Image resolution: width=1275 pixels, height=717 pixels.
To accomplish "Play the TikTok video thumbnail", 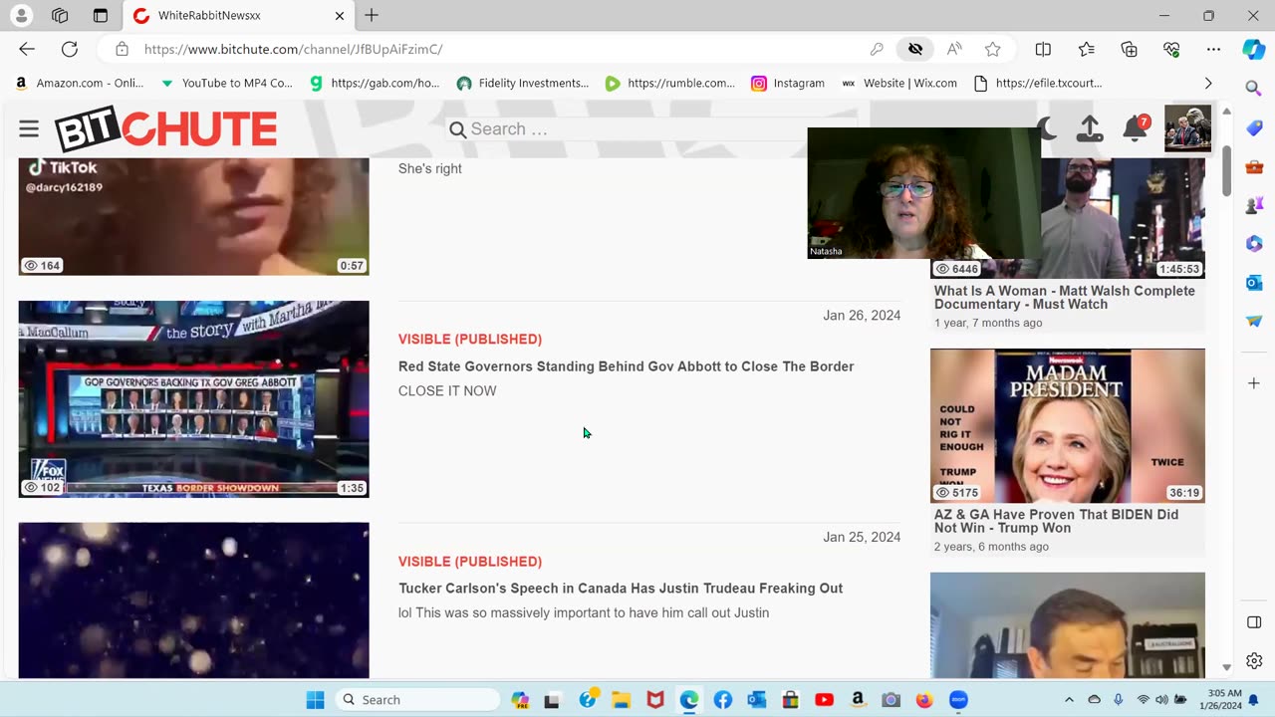I will click(x=193, y=216).
